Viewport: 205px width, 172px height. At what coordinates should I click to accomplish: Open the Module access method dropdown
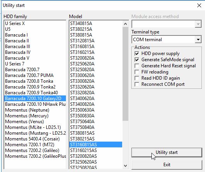(x=198, y=24)
